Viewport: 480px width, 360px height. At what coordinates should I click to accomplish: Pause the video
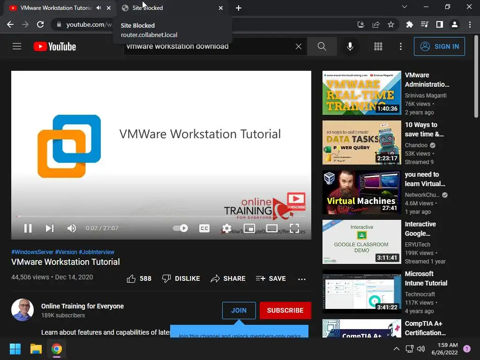pyautogui.click(x=28, y=228)
